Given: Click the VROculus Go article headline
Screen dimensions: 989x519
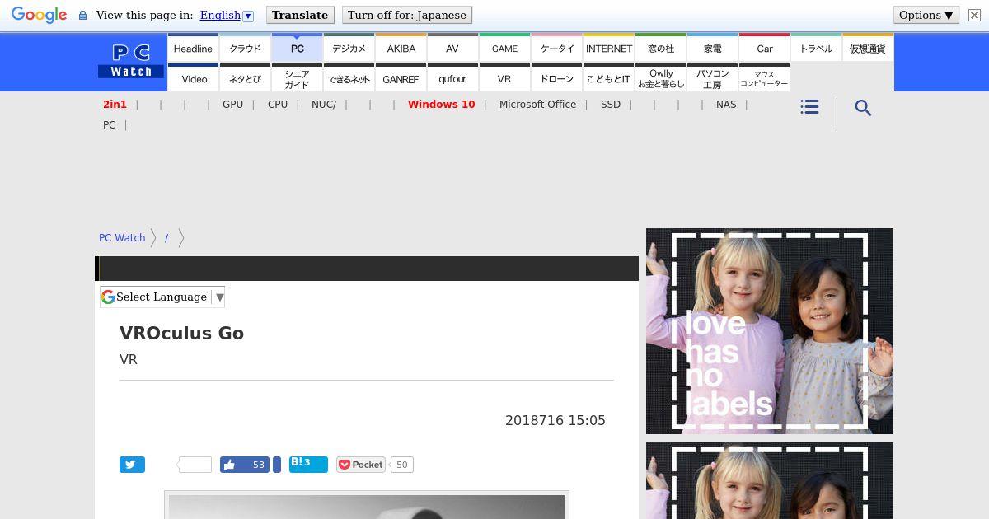Looking at the screenshot, I should point(181,334).
